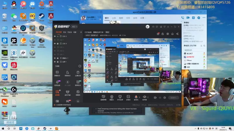The height and width of the screenshot is (131, 234).
Task: Add a multimedia source
Action: coord(128,98)
